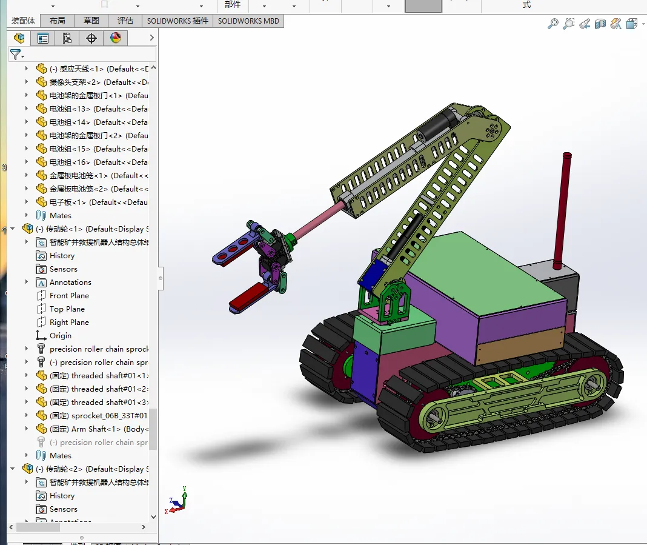This screenshot has width=647, height=545.
Task: Select the 布局 tab
Action: pos(57,20)
